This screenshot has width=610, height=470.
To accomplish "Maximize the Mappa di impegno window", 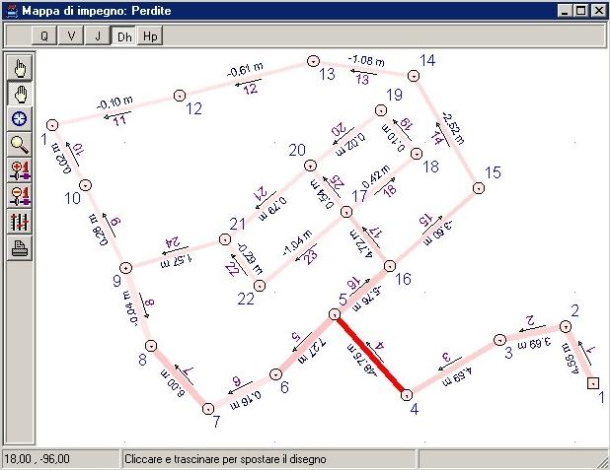I will click(580, 11).
